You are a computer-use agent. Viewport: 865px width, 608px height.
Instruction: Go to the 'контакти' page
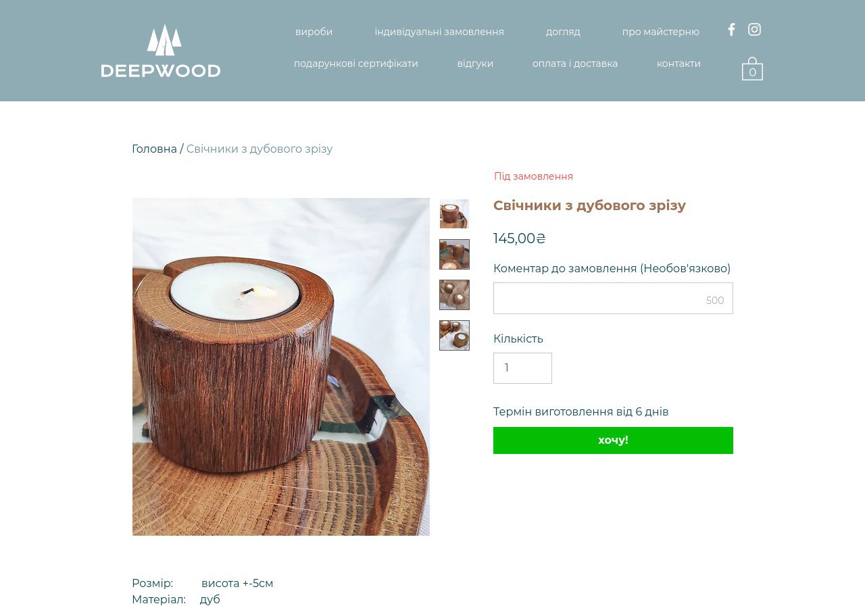[678, 64]
